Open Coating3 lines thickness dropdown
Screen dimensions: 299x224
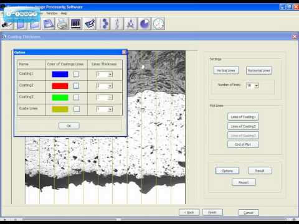(x=110, y=97)
